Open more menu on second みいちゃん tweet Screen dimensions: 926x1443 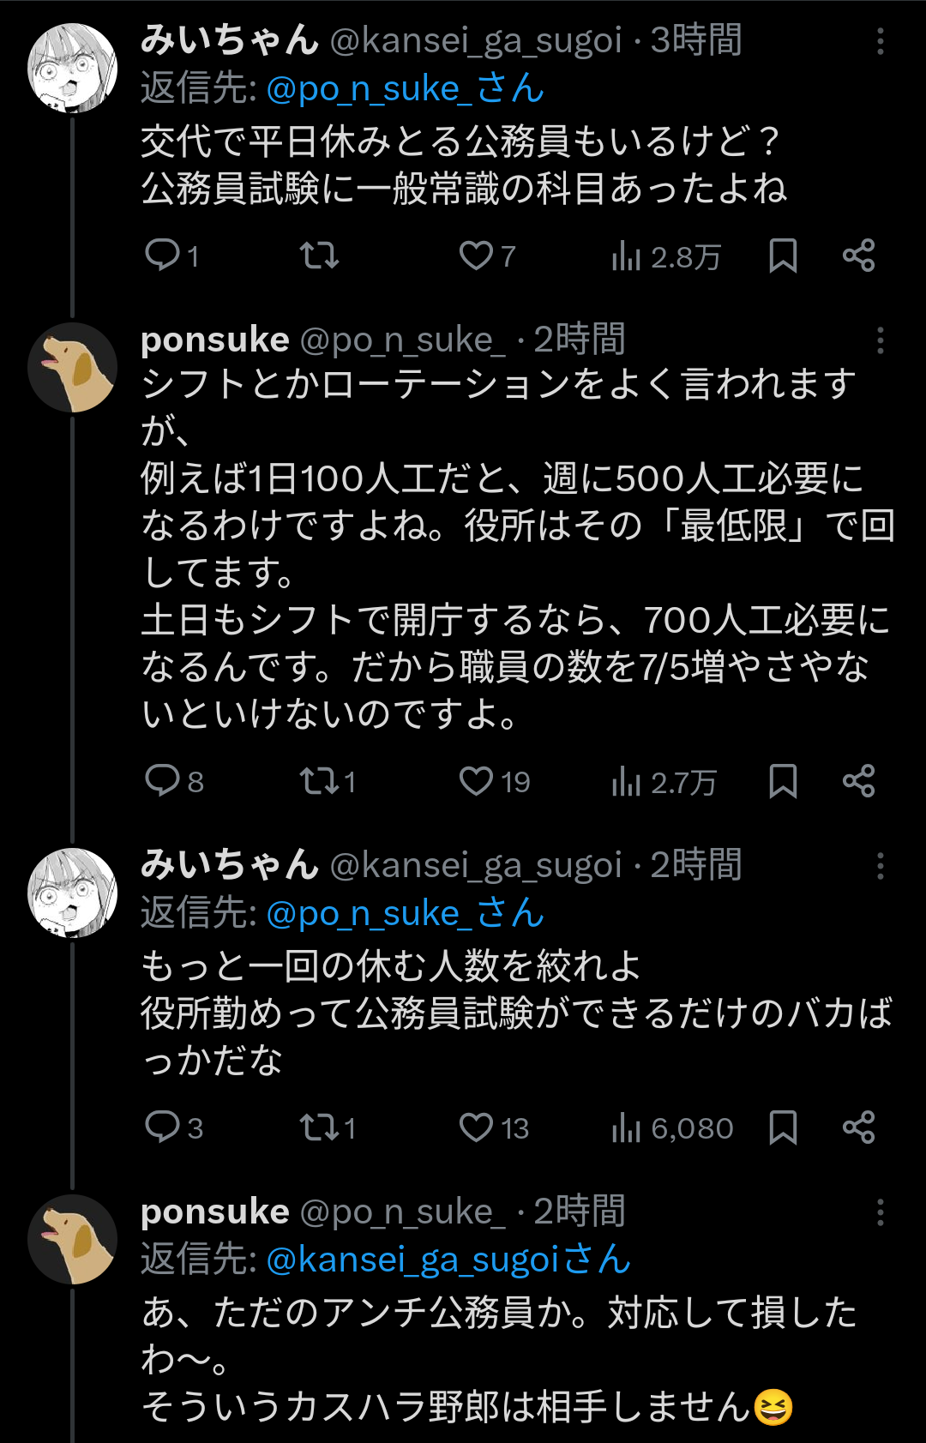point(881,866)
